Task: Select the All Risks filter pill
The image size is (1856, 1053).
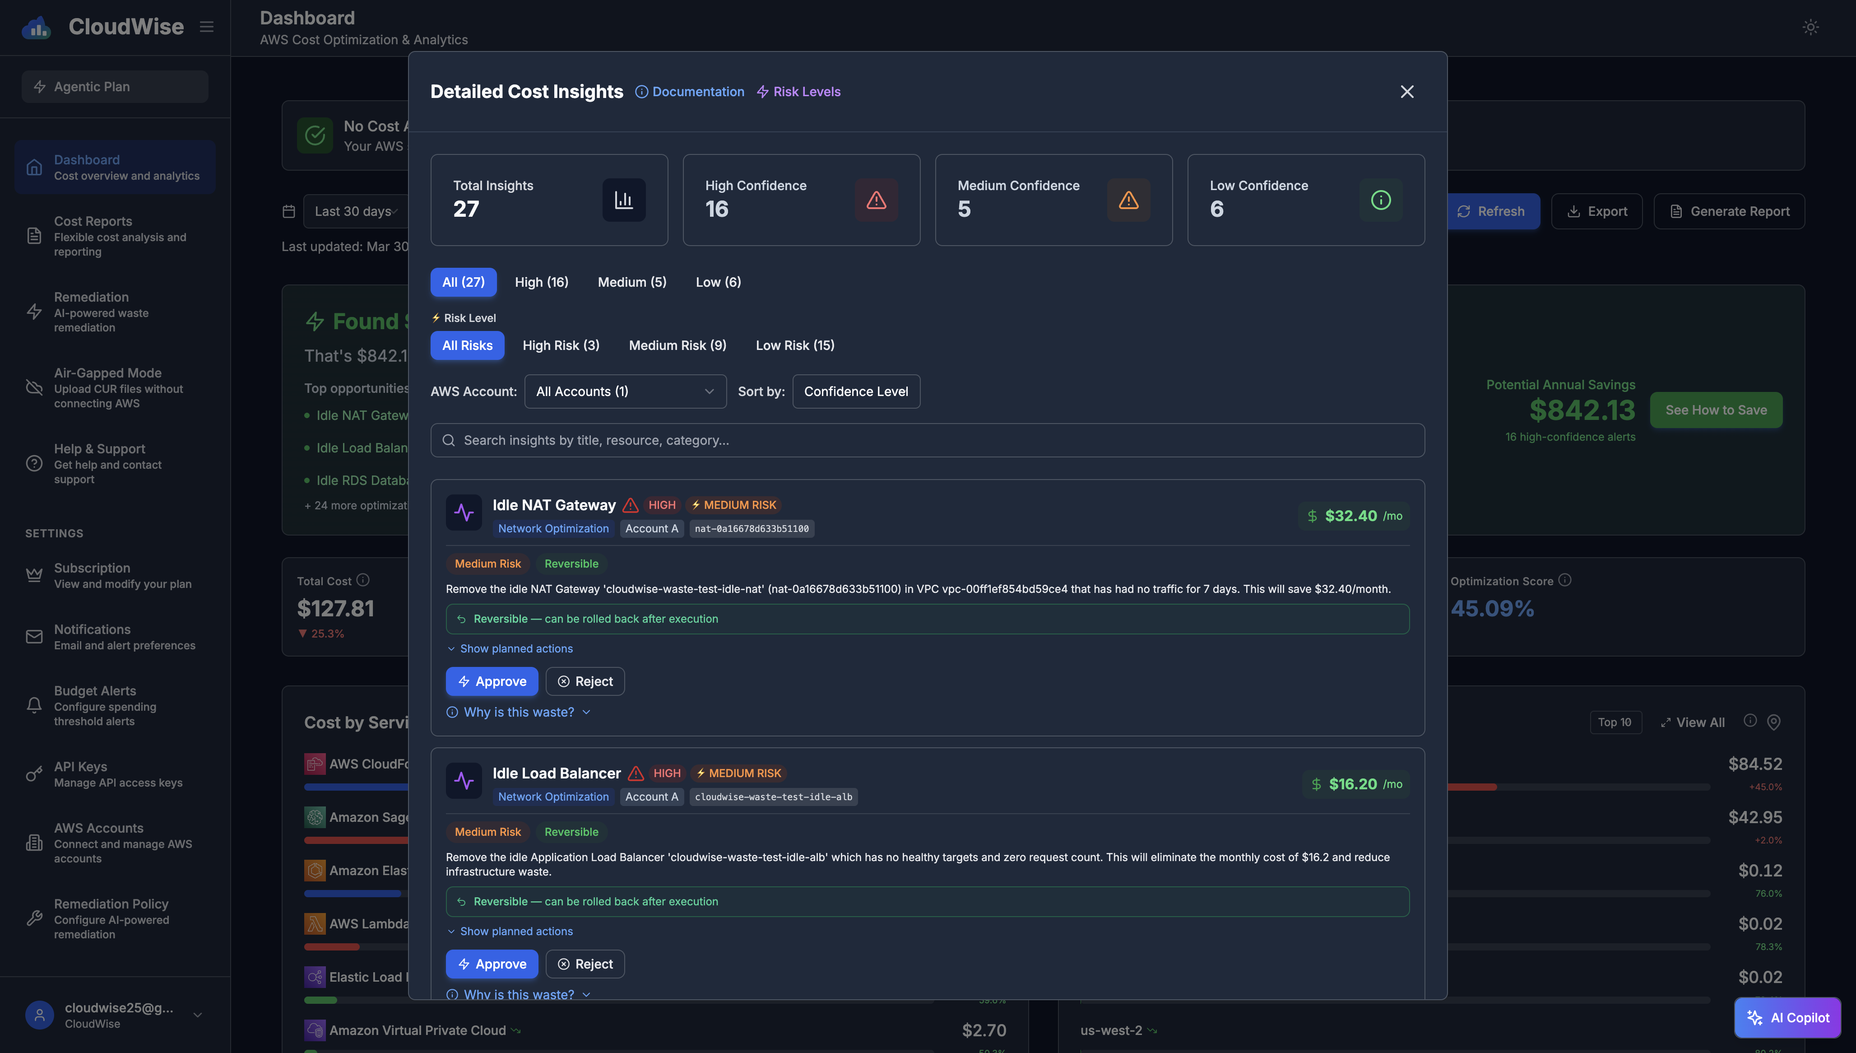Action: tap(467, 345)
